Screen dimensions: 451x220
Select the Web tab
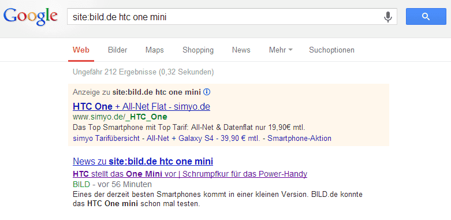(81, 50)
